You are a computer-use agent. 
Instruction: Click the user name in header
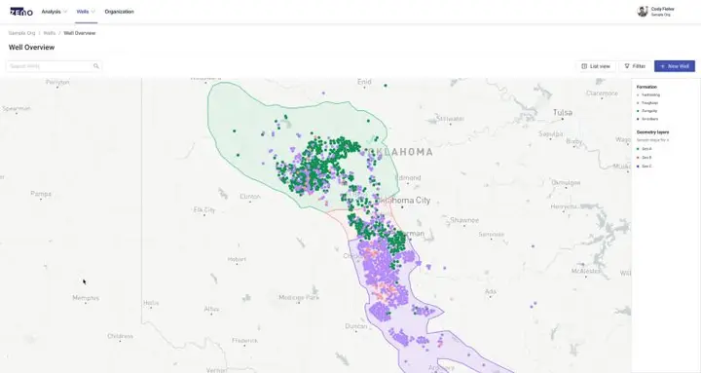pyautogui.click(x=663, y=9)
